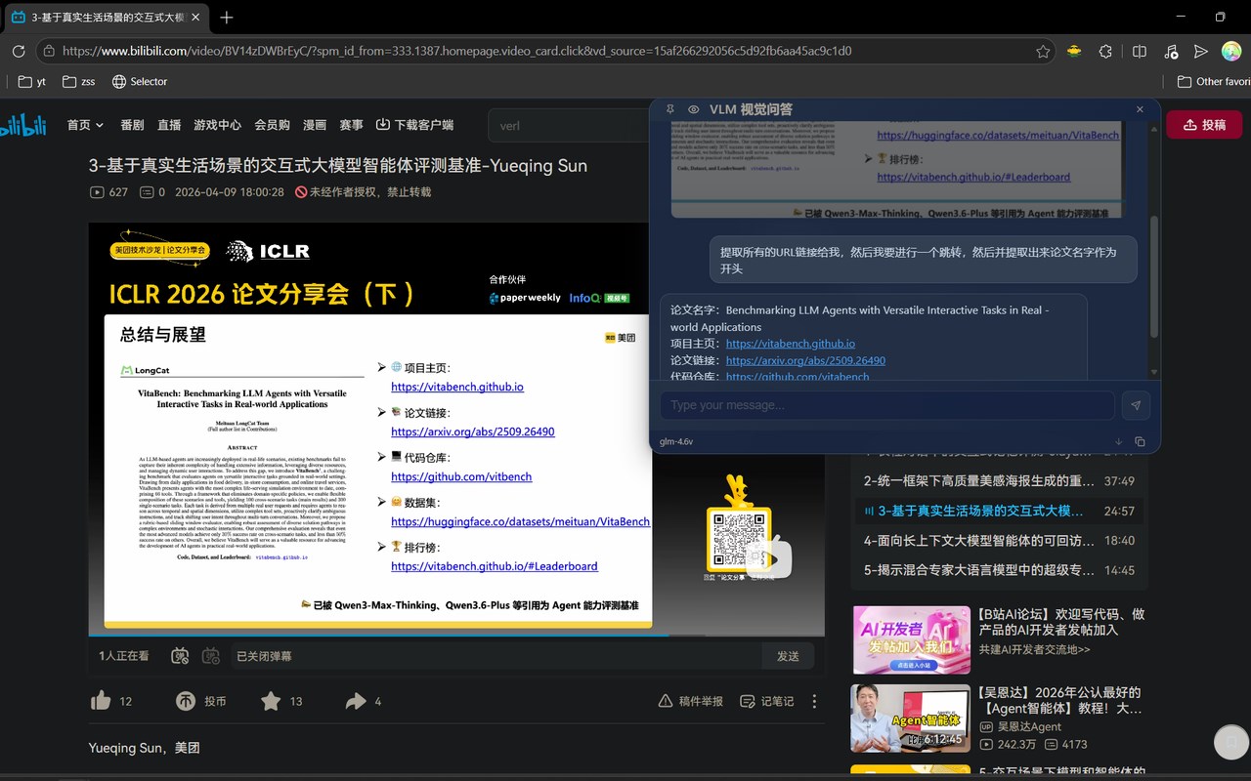Click the yellow extension icon in toolbar

[x=1074, y=51]
